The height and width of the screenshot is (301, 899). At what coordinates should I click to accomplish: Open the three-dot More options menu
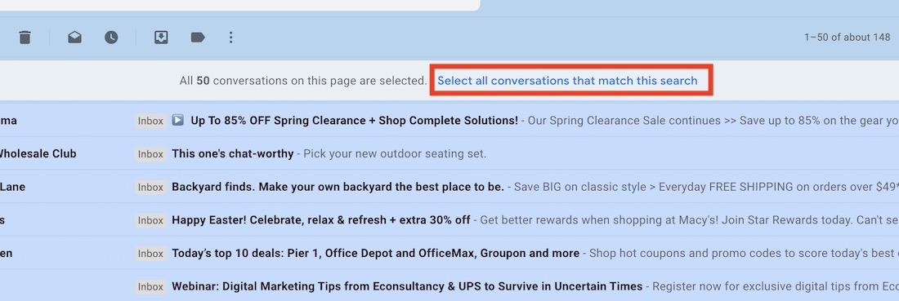(x=230, y=38)
